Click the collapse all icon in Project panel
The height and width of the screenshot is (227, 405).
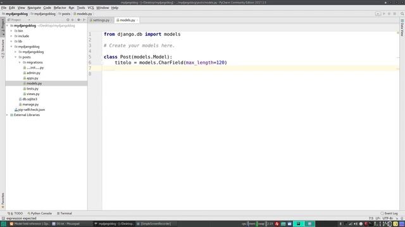click(x=73, y=20)
